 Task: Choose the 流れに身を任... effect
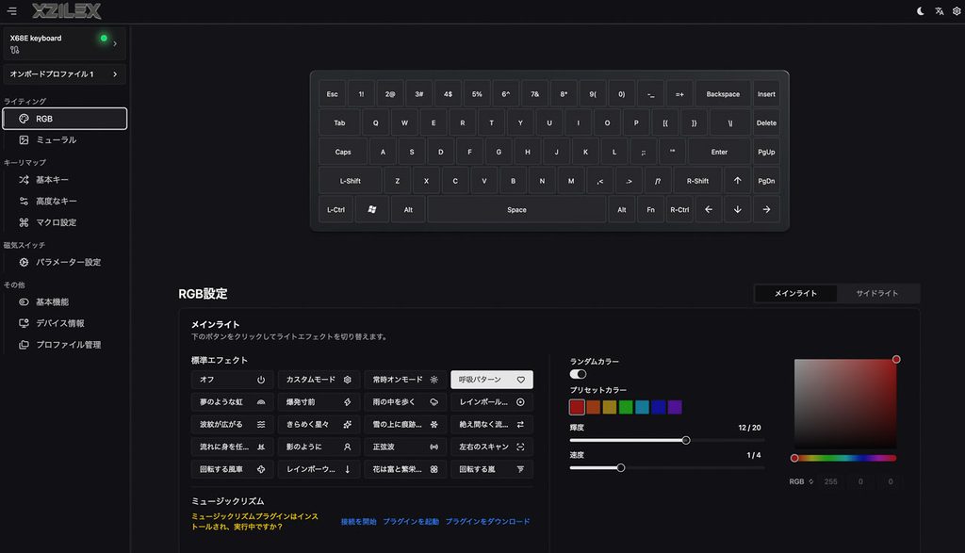tap(232, 447)
